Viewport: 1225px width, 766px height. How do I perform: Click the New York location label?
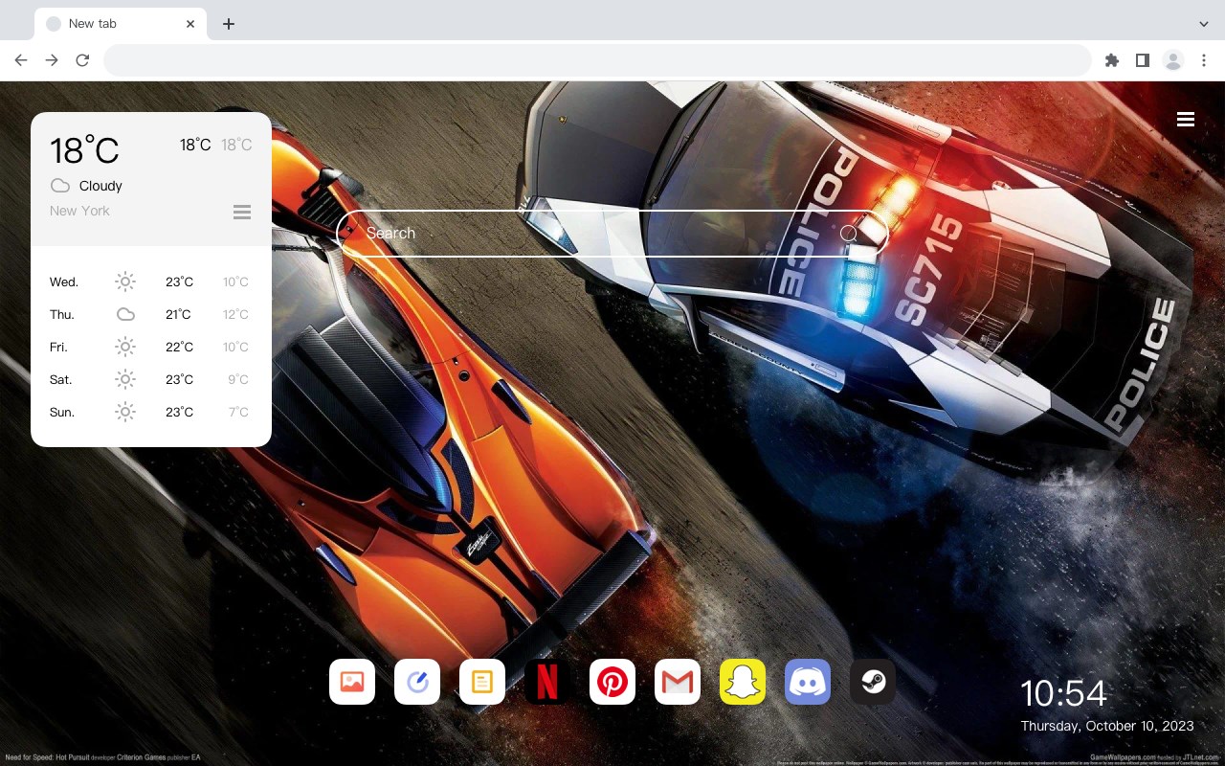79,211
